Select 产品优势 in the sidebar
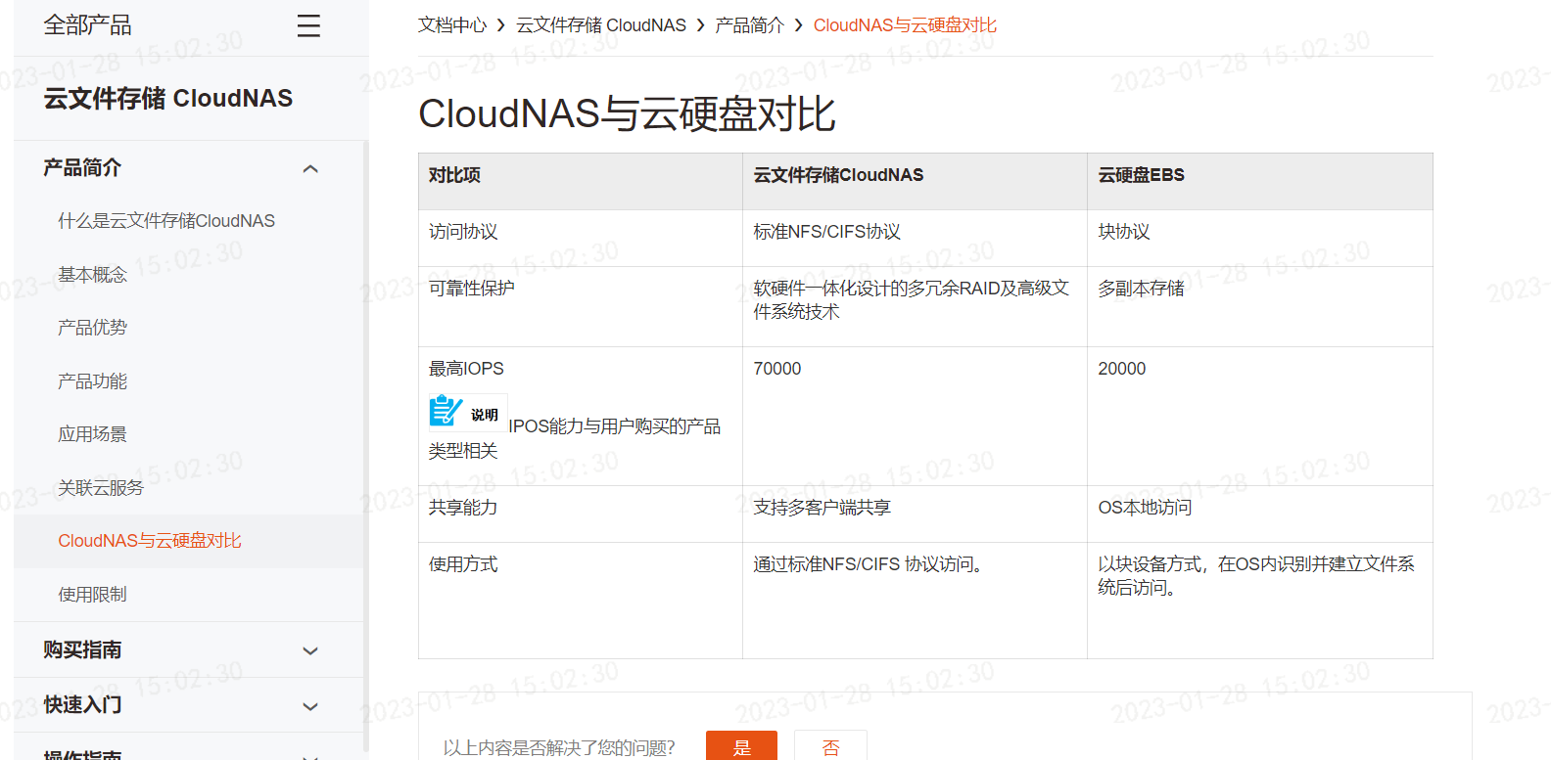Image resolution: width=1551 pixels, height=760 pixels. [x=92, y=328]
